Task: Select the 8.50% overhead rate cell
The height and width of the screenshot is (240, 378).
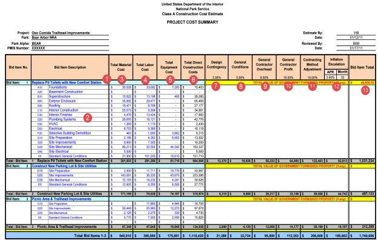Action: click(x=264, y=78)
